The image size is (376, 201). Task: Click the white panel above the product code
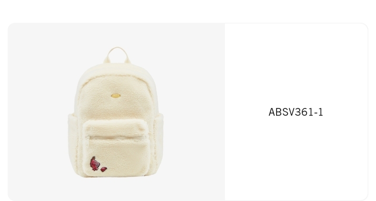point(296,65)
